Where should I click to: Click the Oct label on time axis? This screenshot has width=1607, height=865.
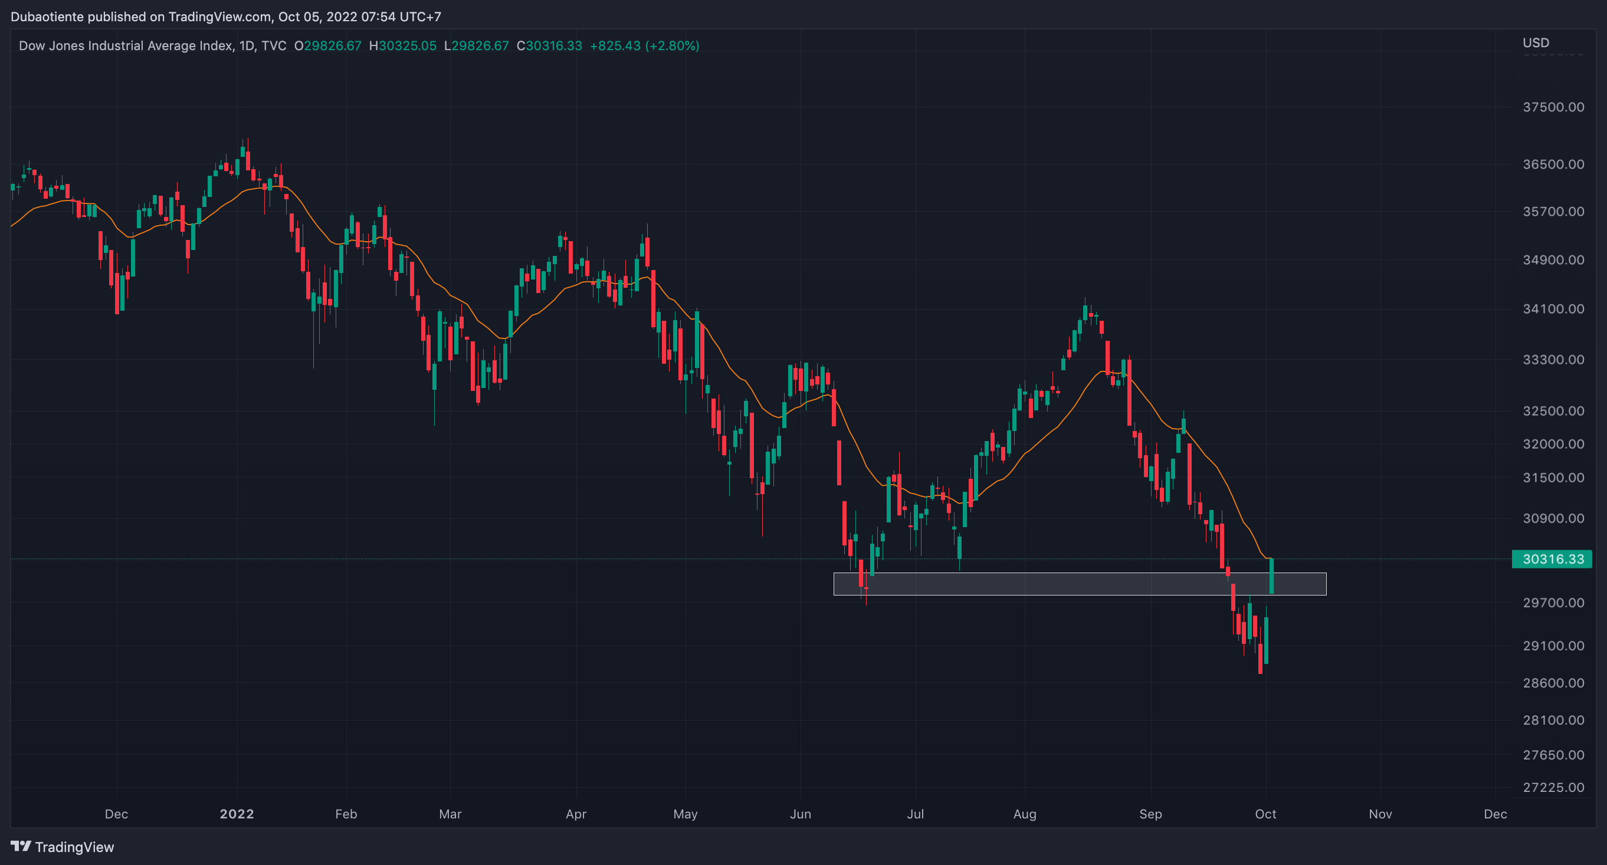(1266, 814)
